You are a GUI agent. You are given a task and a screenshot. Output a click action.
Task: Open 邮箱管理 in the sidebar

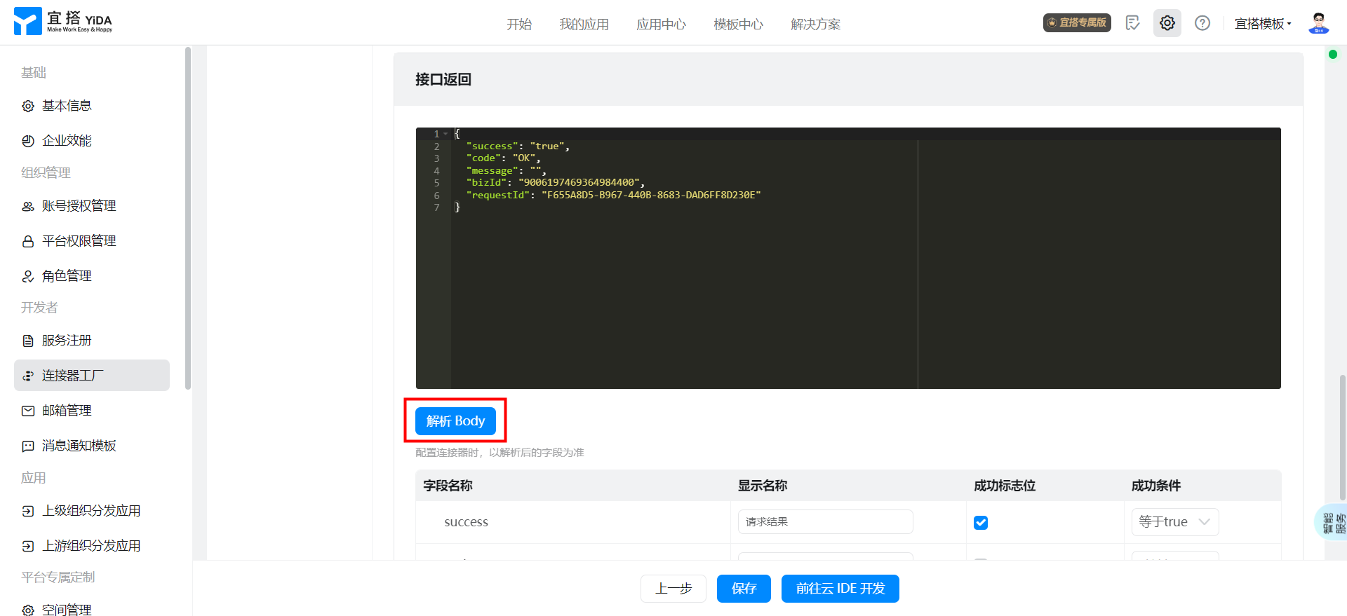point(67,411)
